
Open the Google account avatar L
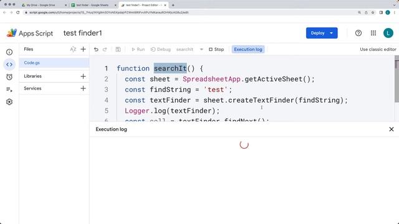[388, 33]
